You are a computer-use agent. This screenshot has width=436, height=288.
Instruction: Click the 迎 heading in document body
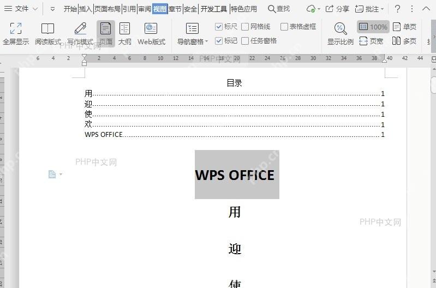tap(235, 249)
